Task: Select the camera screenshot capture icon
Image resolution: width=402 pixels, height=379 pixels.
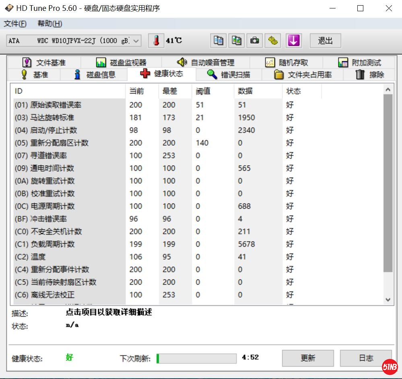Action: click(254, 40)
